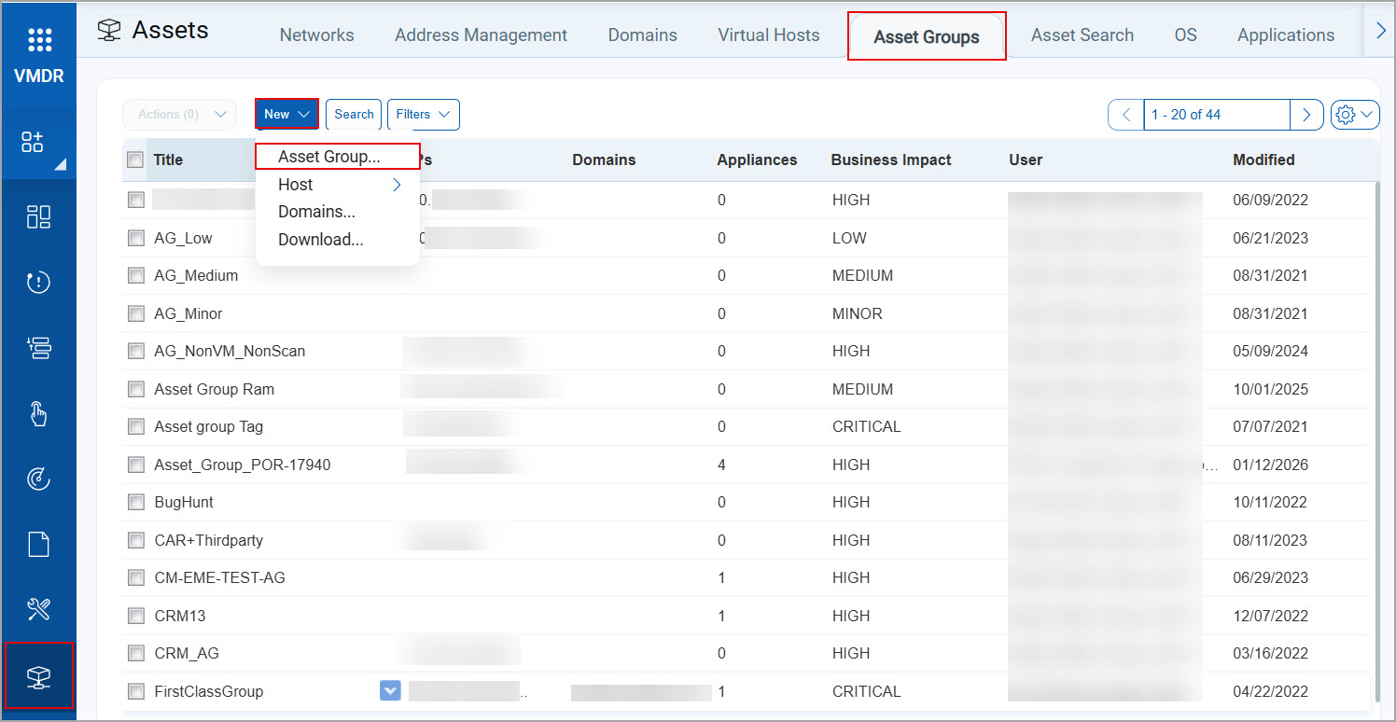This screenshot has width=1396, height=722.
Task: Open the Scans clock-alert sidebar icon
Action: [x=39, y=283]
